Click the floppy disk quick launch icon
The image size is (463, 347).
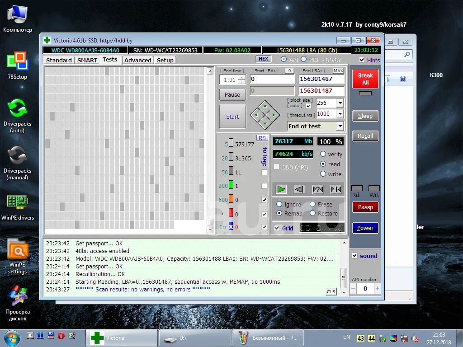pos(51,336)
